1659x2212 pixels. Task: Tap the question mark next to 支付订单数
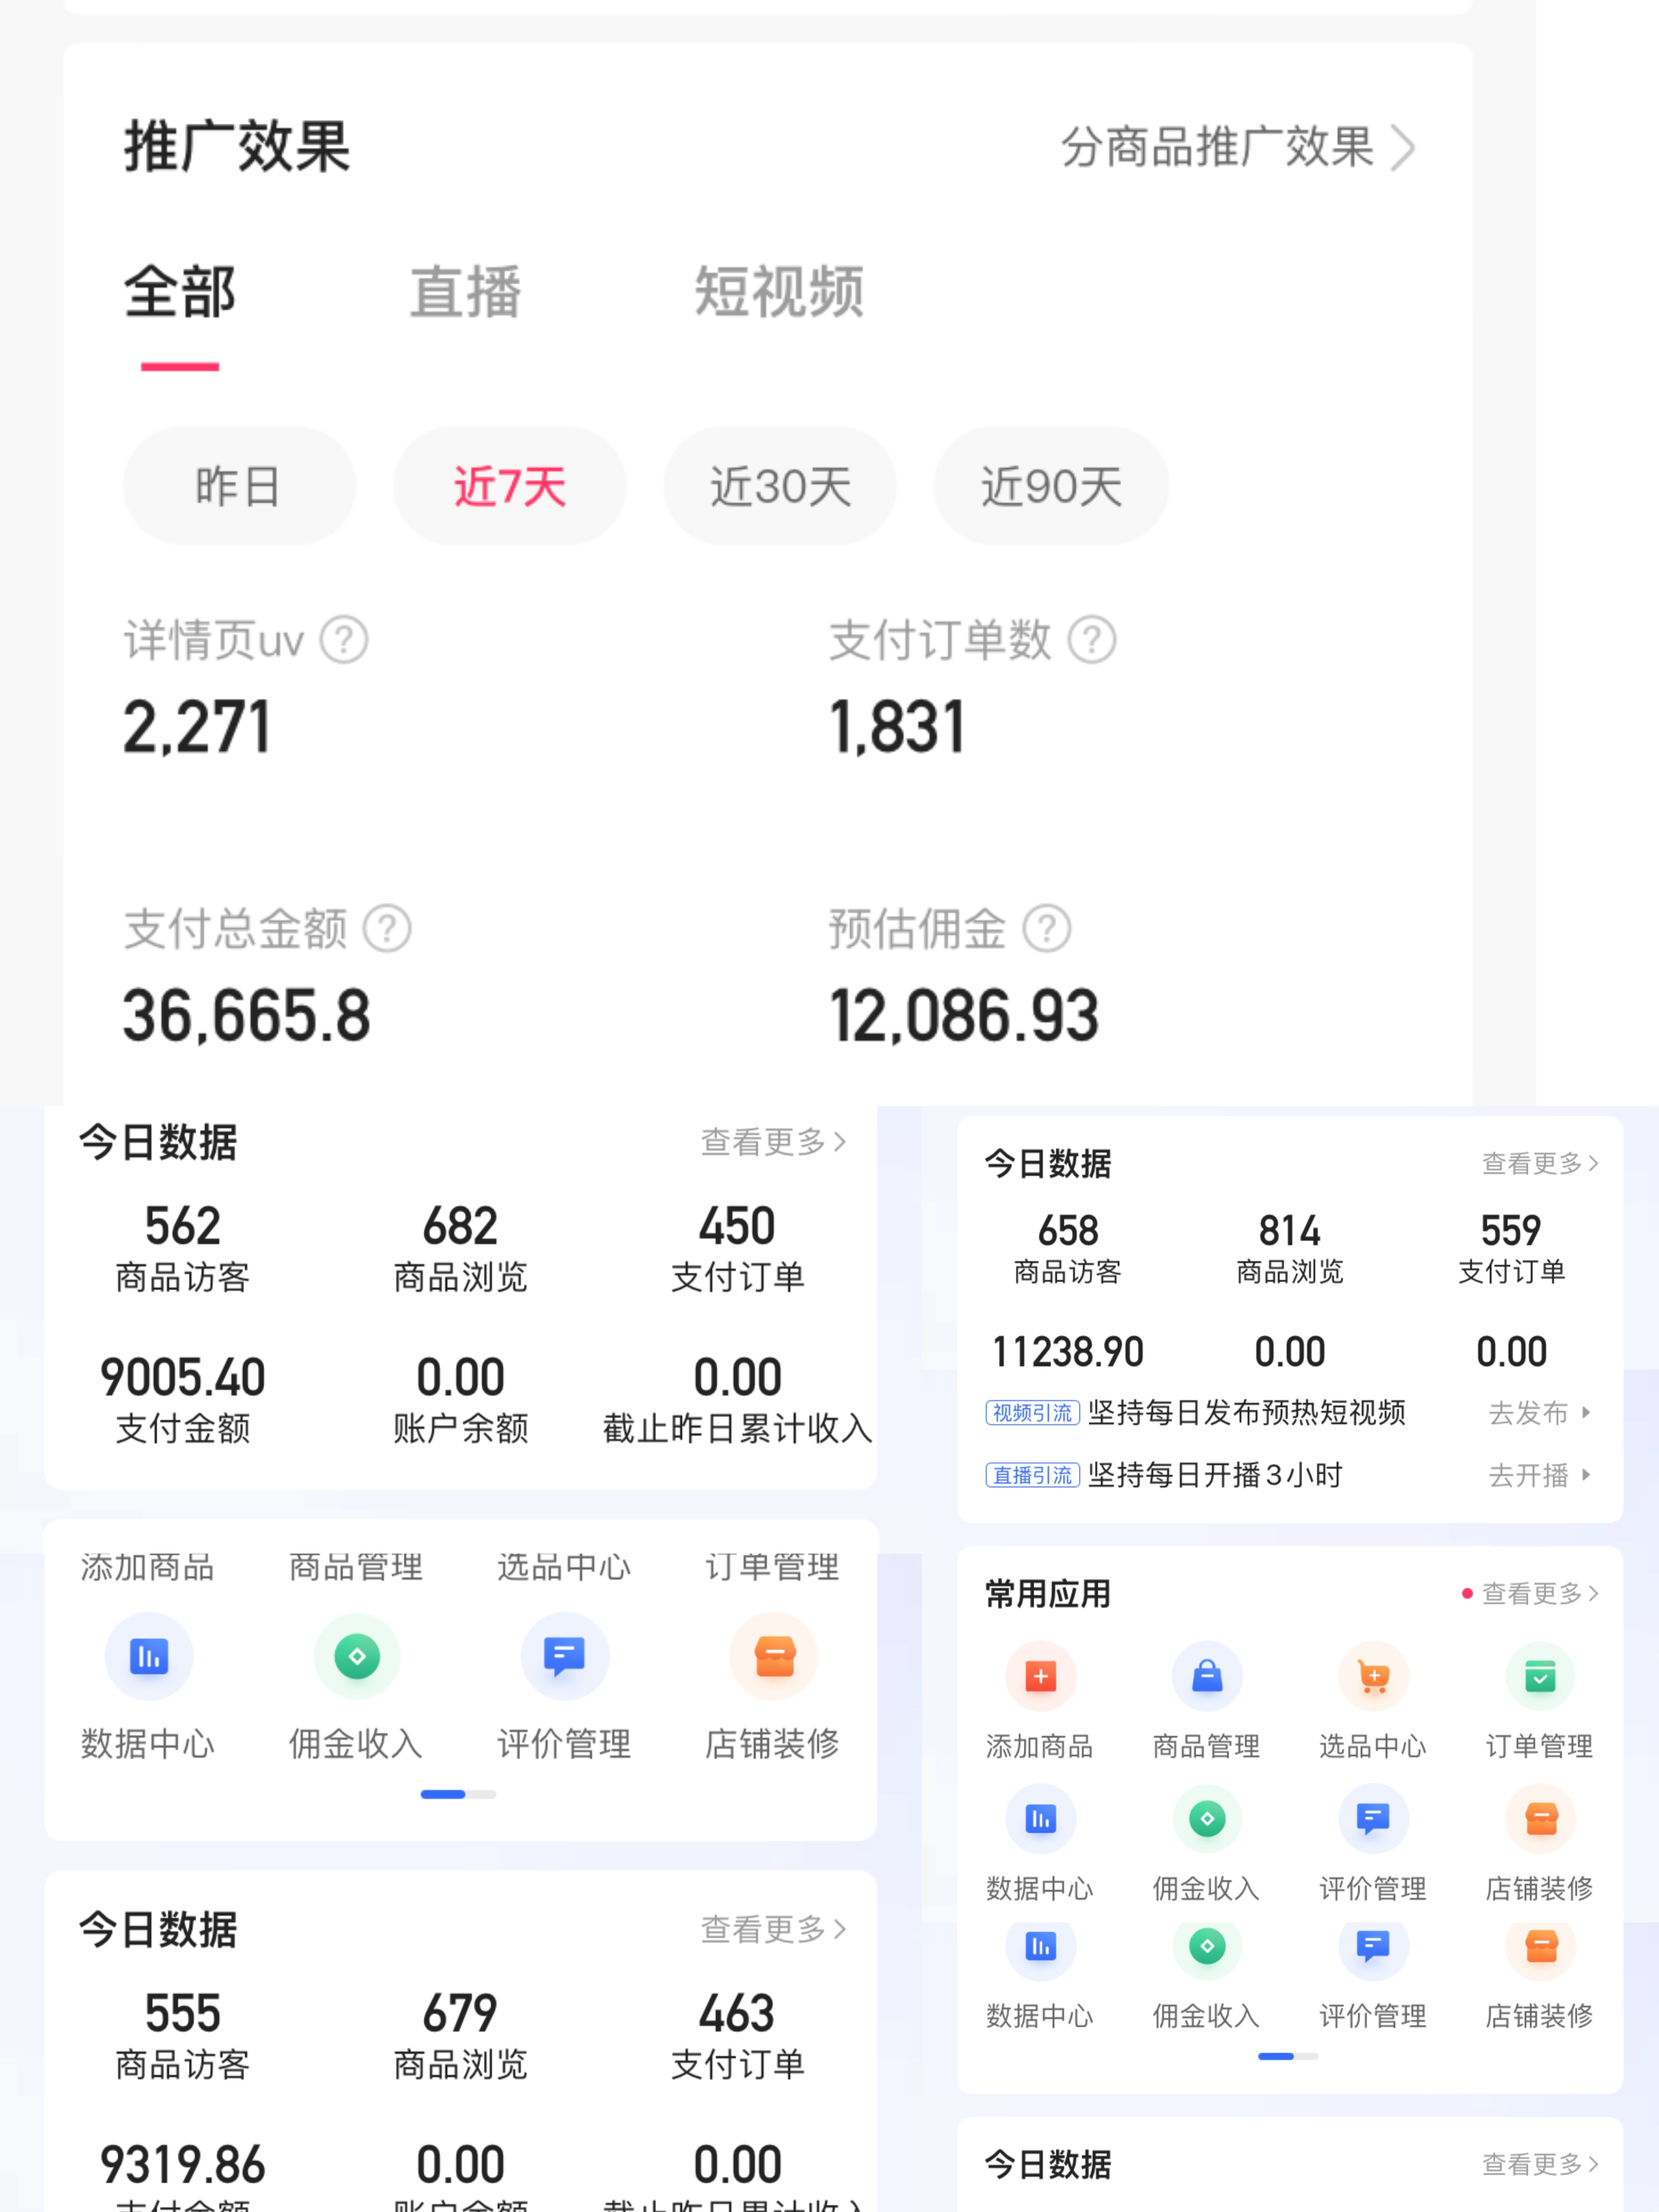tap(1092, 640)
